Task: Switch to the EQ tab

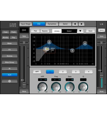Action: pyautogui.click(x=39, y=24)
